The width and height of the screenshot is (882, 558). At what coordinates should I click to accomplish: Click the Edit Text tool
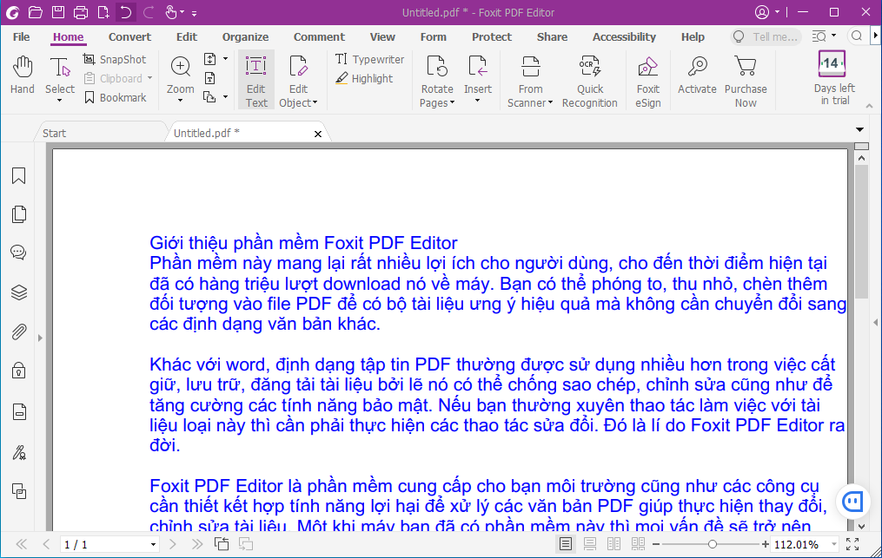[x=256, y=80]
